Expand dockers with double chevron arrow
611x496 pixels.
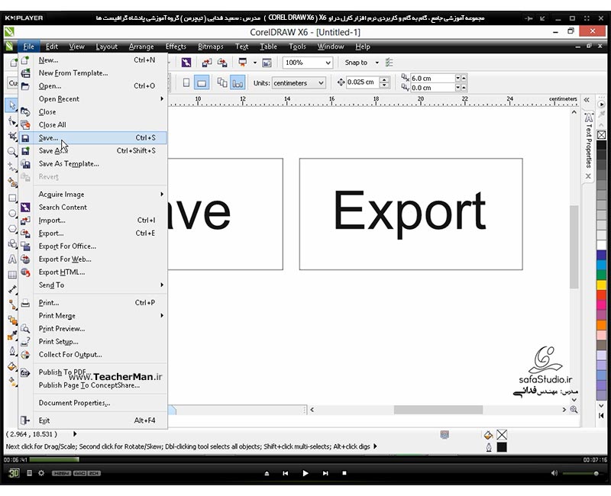(587, 100)
